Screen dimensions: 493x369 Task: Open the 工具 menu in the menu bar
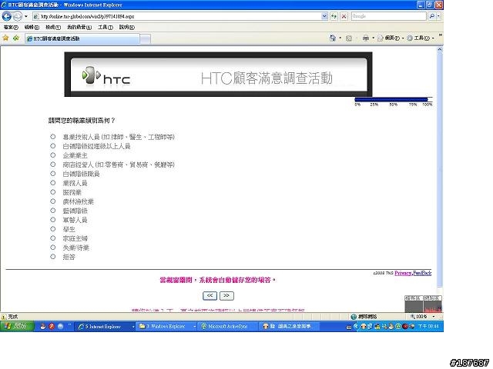[106, 28]
